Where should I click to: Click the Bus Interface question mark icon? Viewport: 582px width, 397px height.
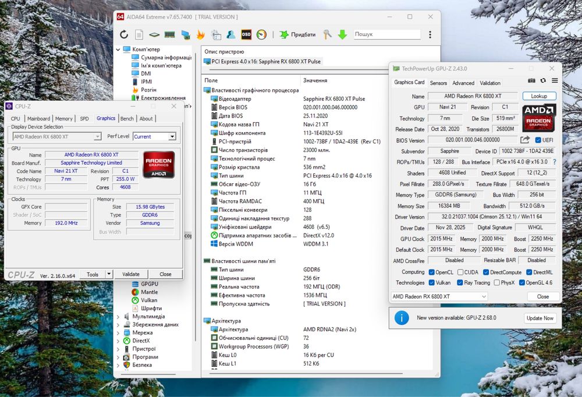click(x=554, y=162)
